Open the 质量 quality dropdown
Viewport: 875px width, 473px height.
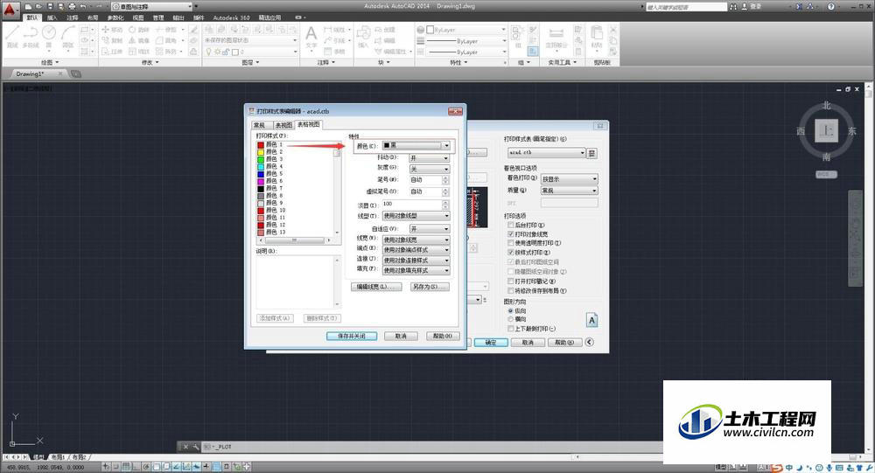(x=570, y=191)
